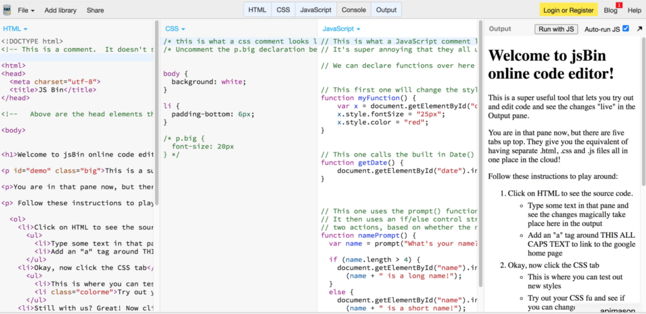
Task: Click the '<!DOCTYPE html>' line in HTML
Action: click(x=33, y=41)
